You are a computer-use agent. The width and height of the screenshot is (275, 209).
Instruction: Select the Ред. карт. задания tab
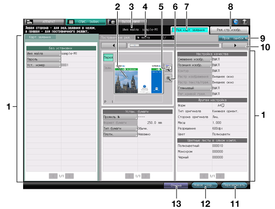[x=190, y=30]
